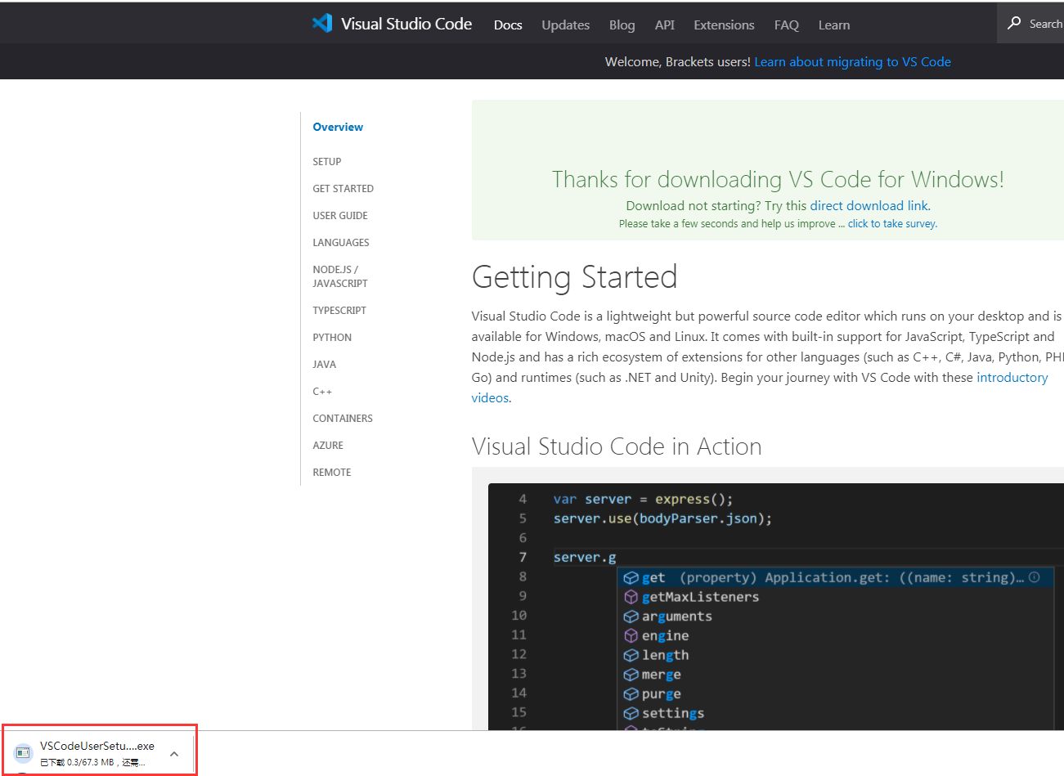The width and height of the screenshot is (1064, 776).
Task: Click the Visual Studio Code title text
Action: pyautogui.click(x=406, y=24)
